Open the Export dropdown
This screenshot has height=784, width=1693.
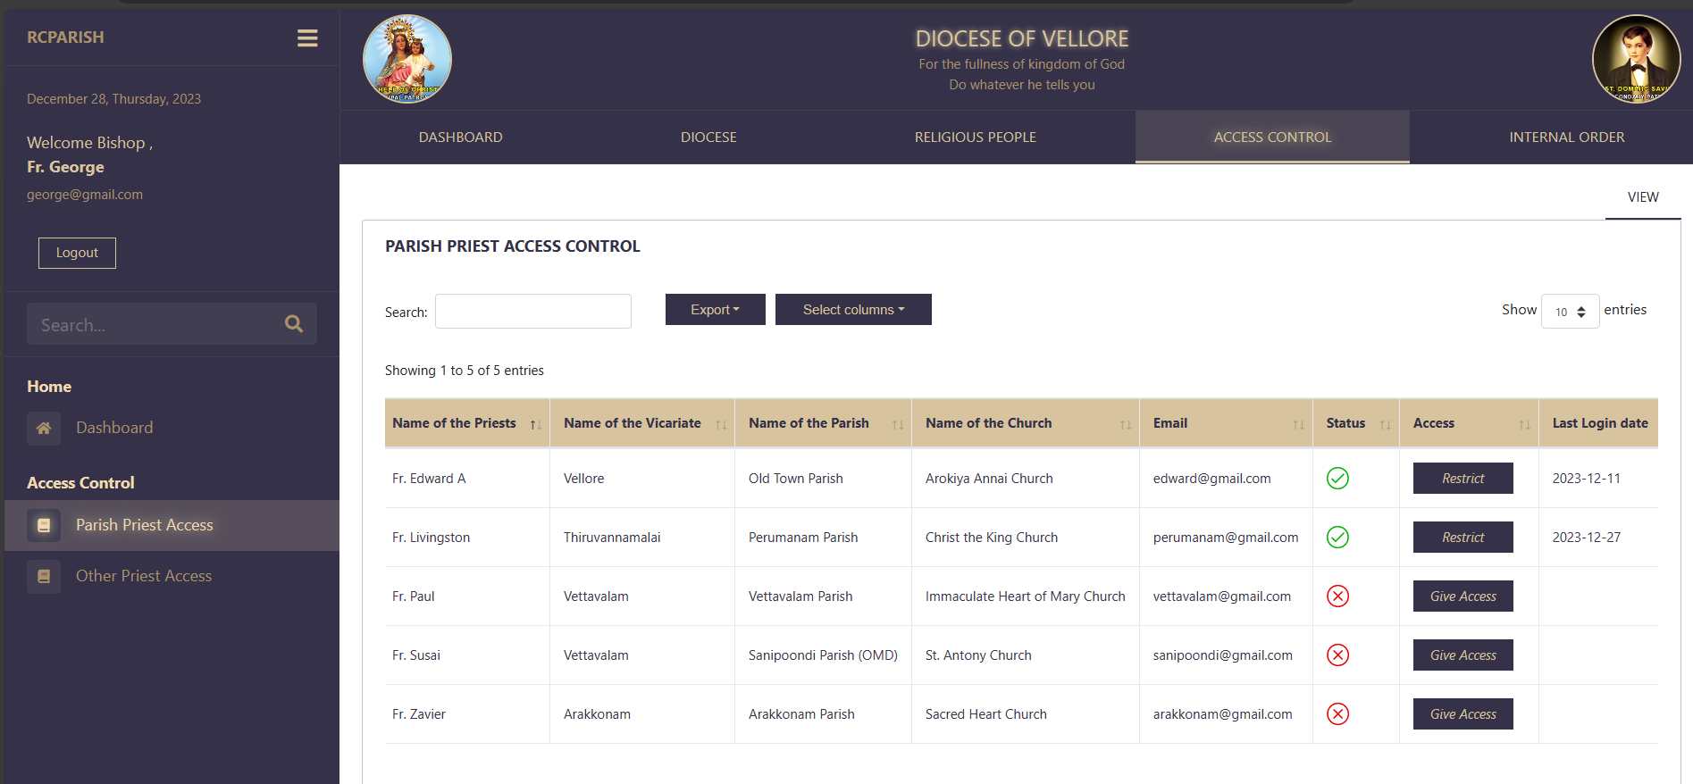(715, 310)
